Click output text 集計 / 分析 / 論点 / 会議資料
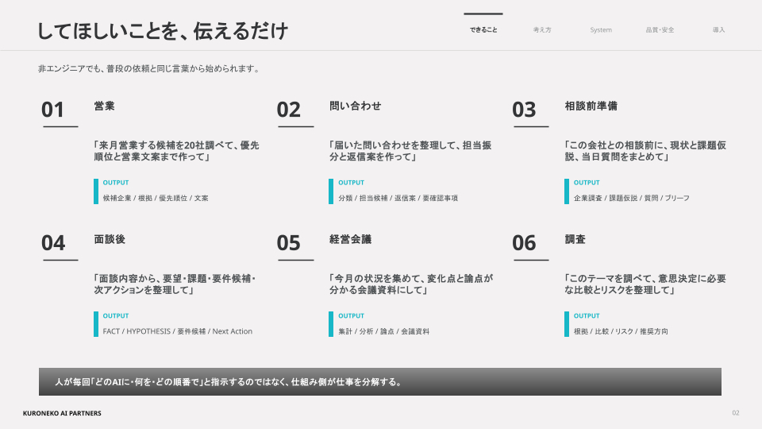This screenshot has width=762, height=429. (x=384, y=331)
